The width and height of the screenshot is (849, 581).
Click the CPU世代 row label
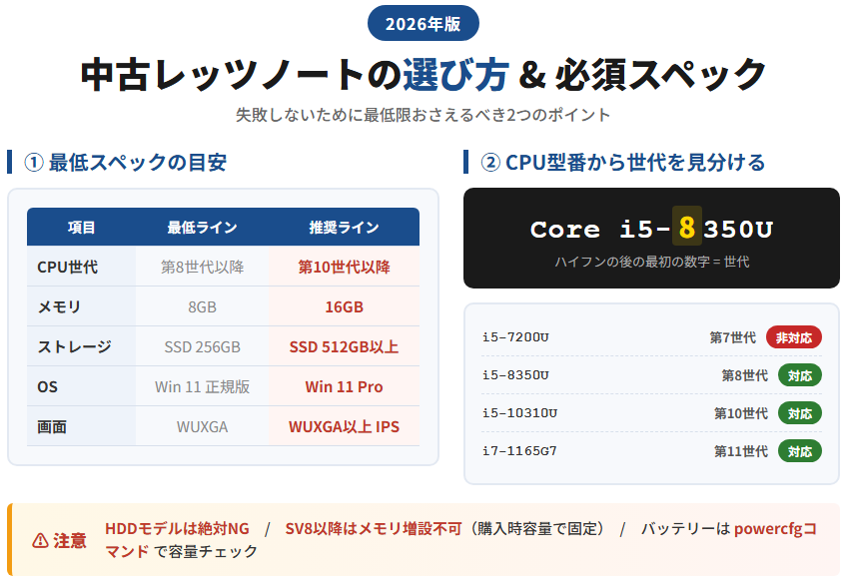(x=81, y=267)
